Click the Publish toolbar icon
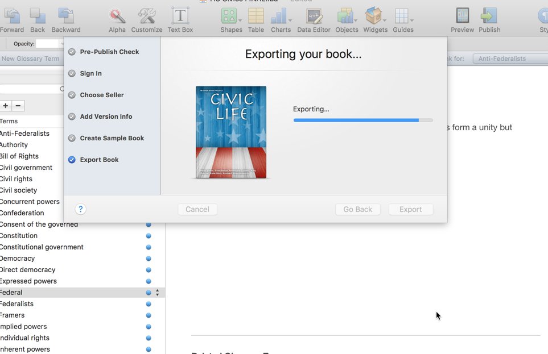This screenshot has width=548, height=354. click(489, 16)
